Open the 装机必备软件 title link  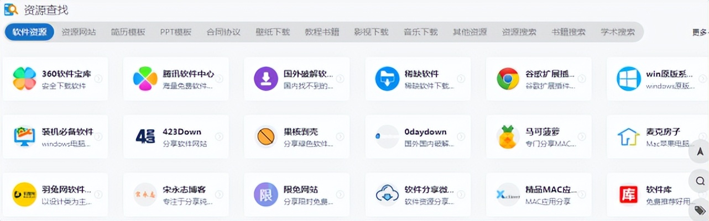67,132
